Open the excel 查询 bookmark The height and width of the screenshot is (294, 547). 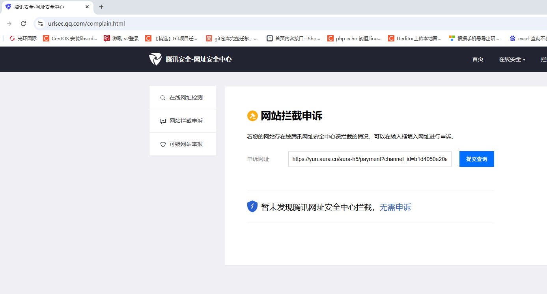point(528,38)
